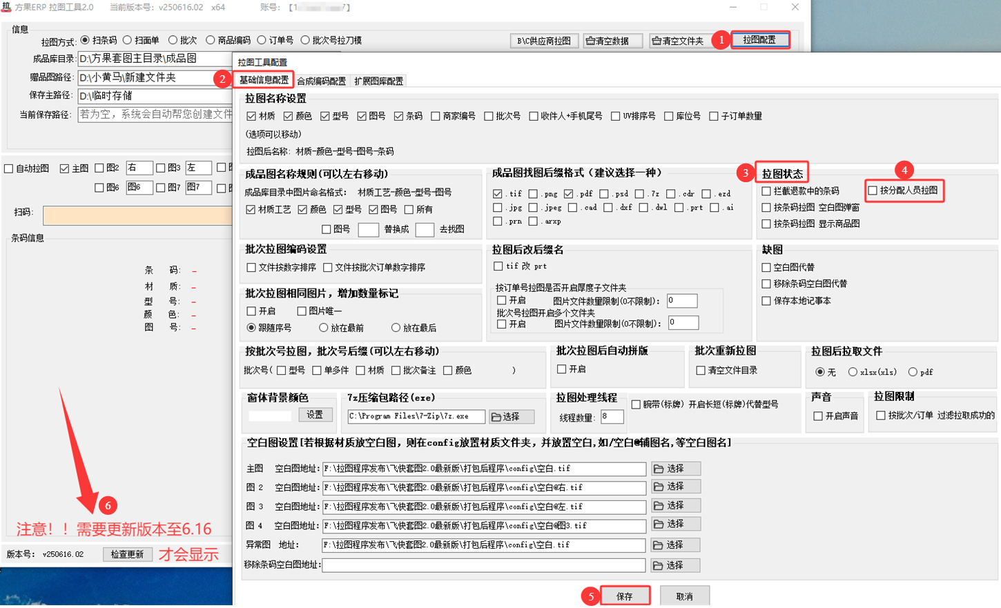Click 选择 folder button for 主图 空白图地址
Image resolution: width=1001 pixels, height=608 pixels.
[x=675, y=469]
